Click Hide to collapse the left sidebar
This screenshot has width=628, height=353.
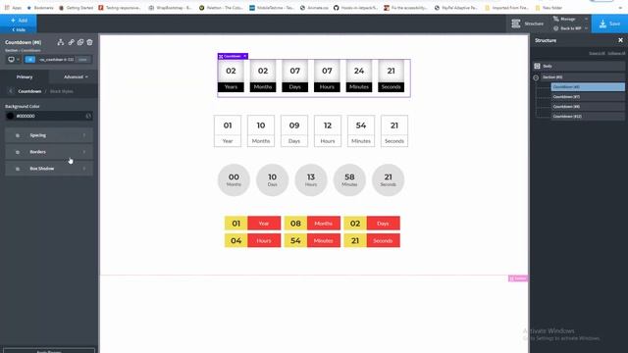point(19,29)
